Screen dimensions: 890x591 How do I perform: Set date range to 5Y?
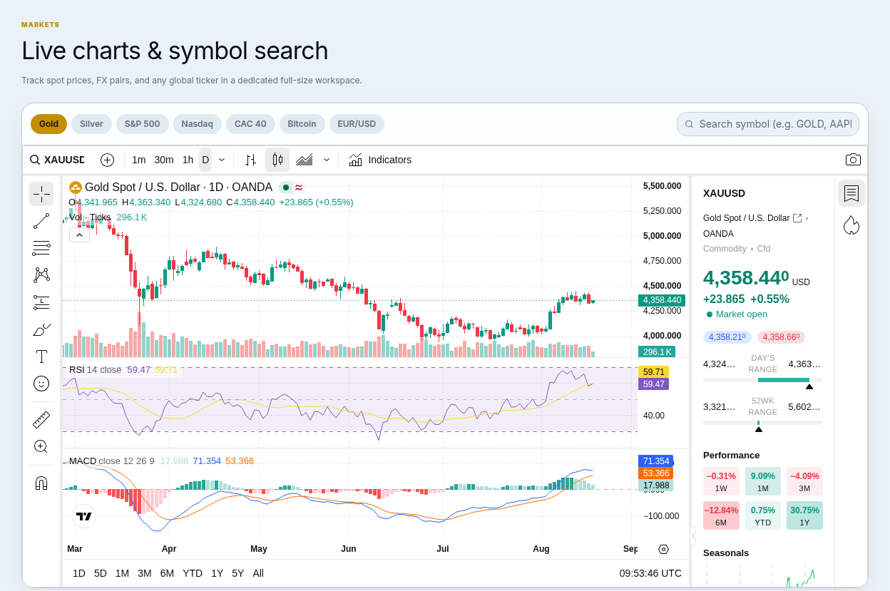(238, 573)
